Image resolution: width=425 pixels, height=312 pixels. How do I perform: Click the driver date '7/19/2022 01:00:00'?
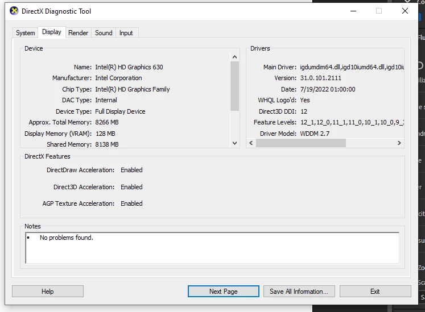pyautogui.click(x=328, y=89)
